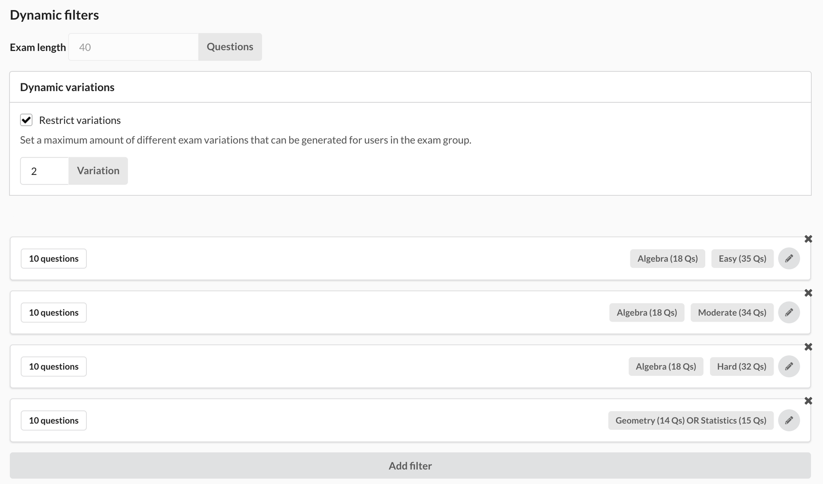The width and height of the screenshot is (823, 484).
Task: Edit the Geometry OR Statistics filter pencil icon
Action: pyautogui.click(x=789, y=420)
